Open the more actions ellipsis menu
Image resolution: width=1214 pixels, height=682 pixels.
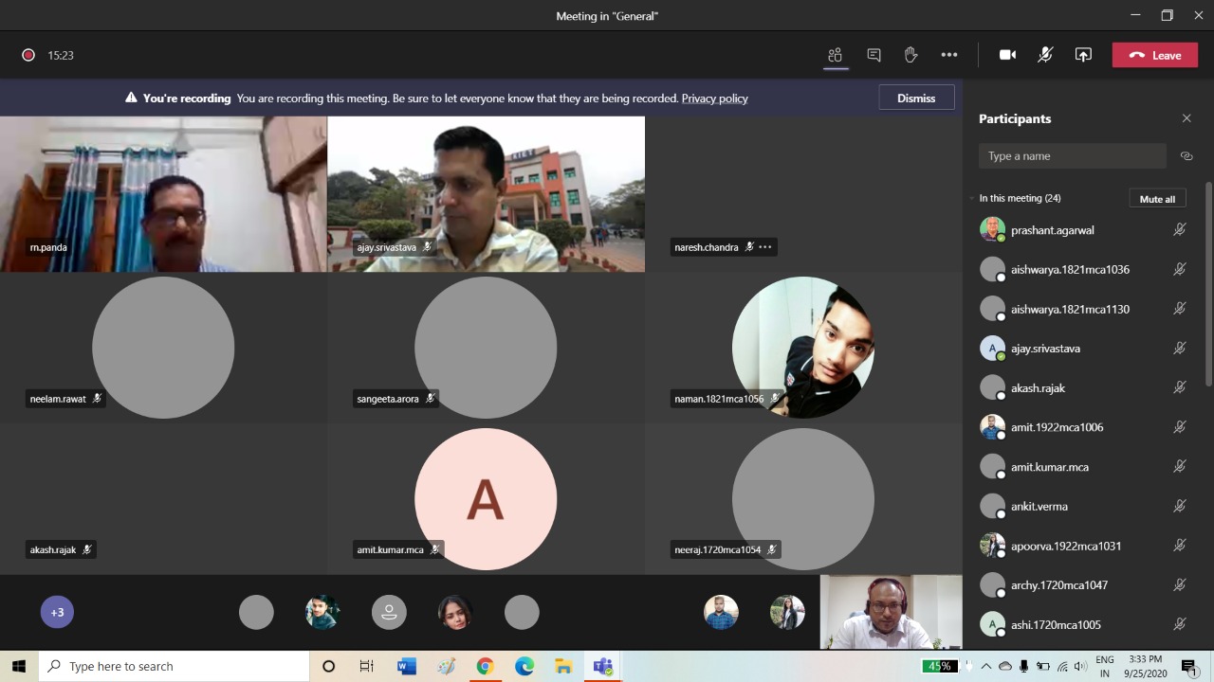(x=948, y=55)
